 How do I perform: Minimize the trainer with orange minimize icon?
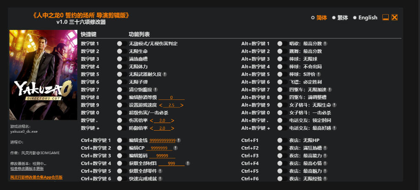(385, 17)
